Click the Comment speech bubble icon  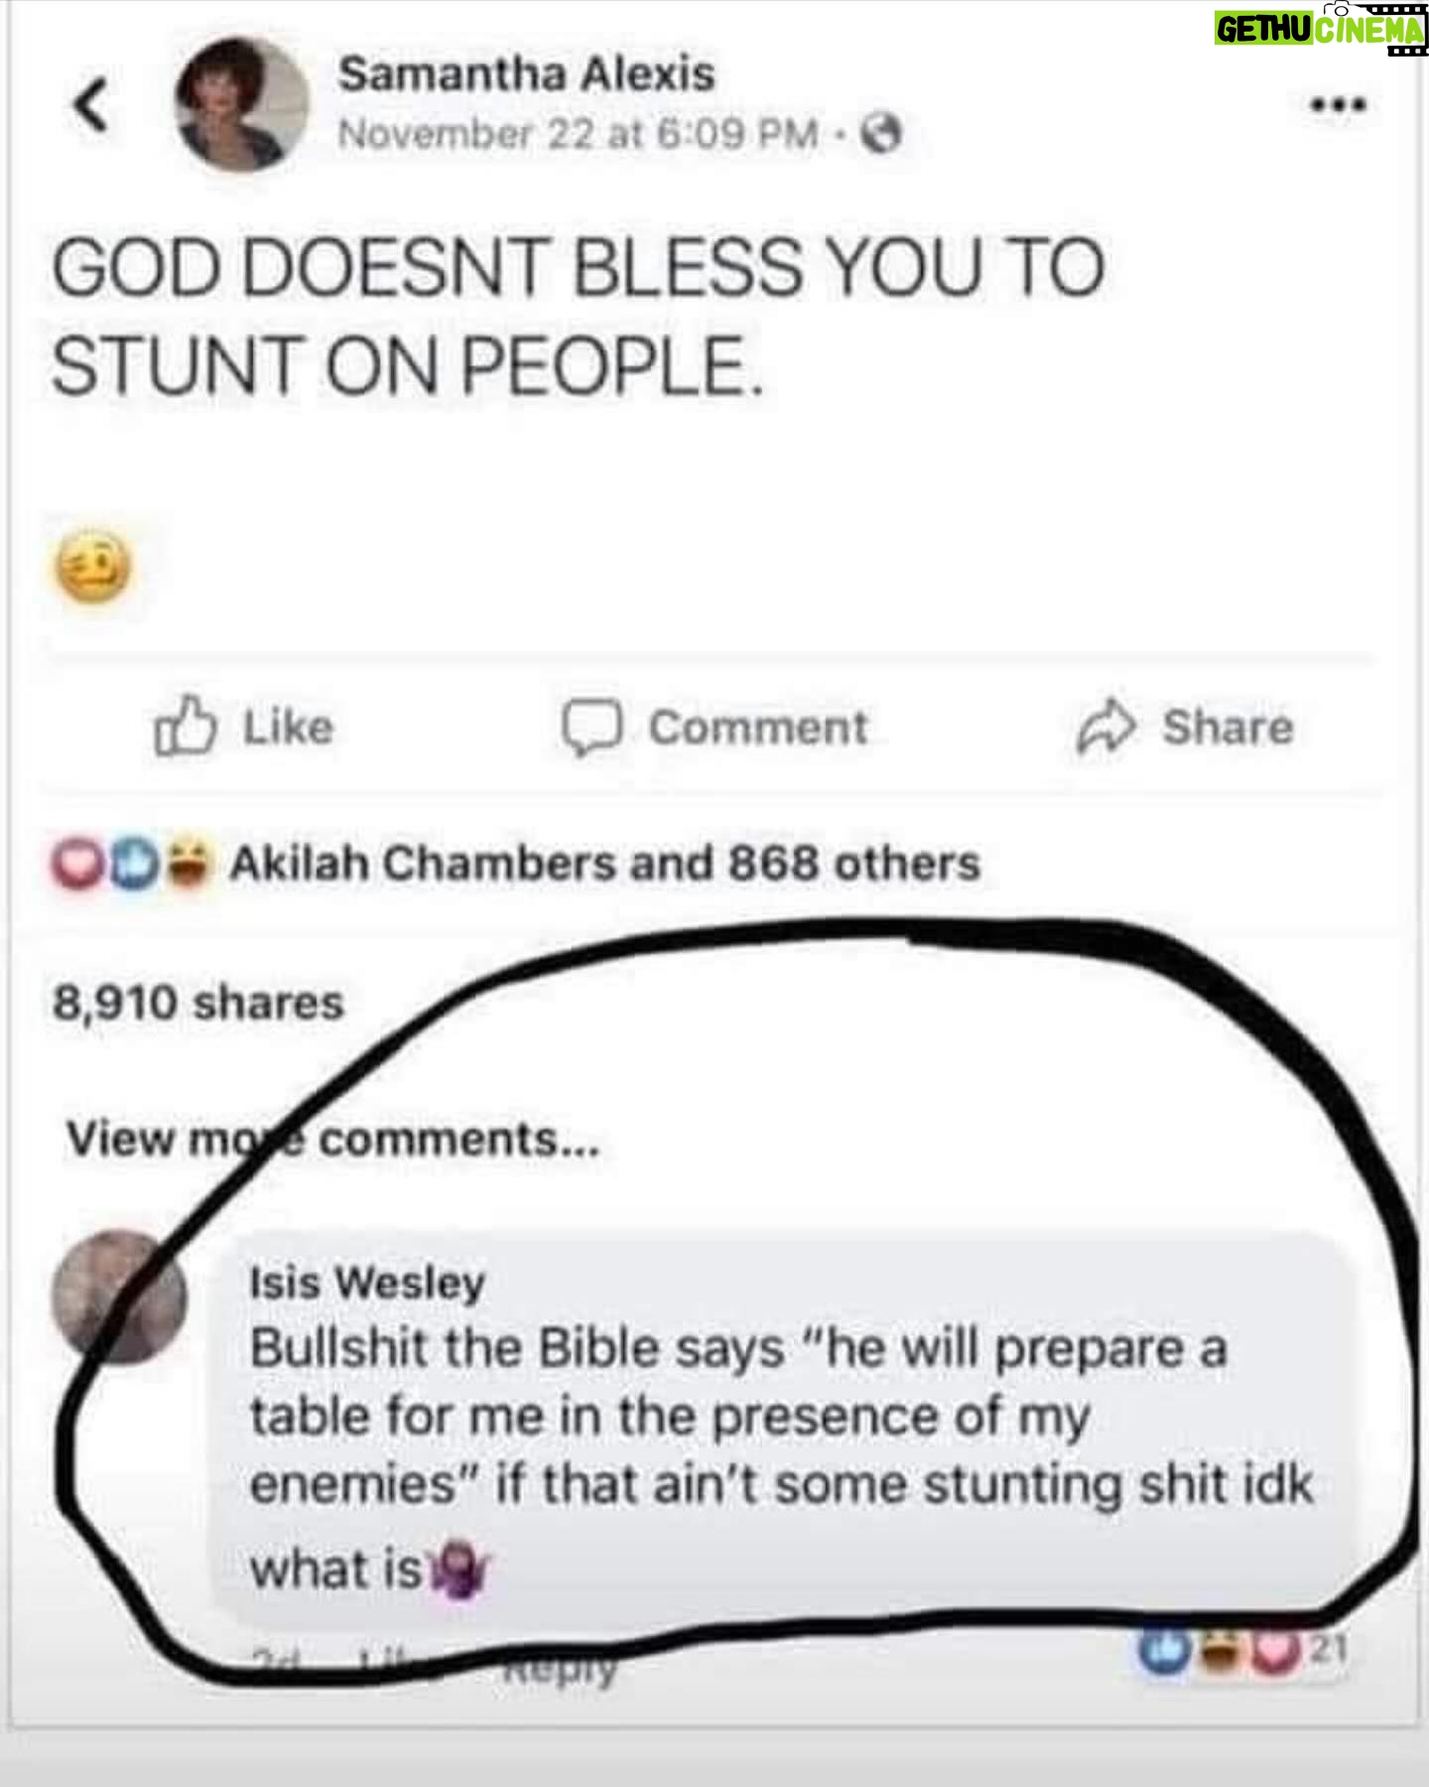(591, 728)
